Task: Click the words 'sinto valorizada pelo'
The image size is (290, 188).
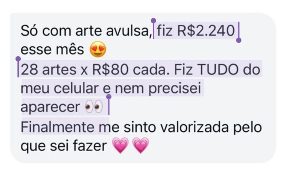Action: tap(193, 128)
